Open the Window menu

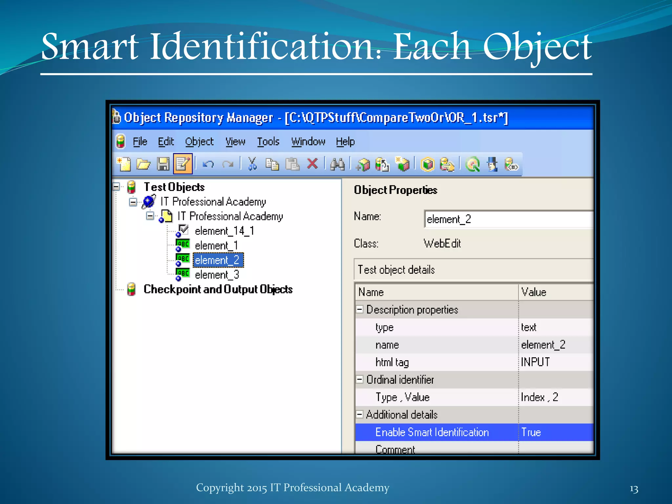point(308,142)
